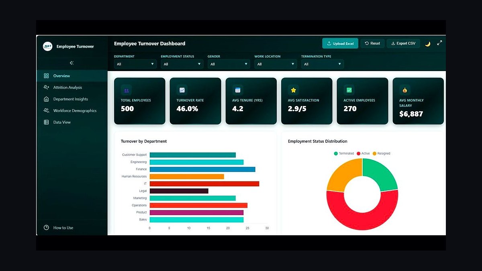Click the Turnover by Department title
The width and height of the screenshot is (482, 271).
(x=144, y=141)
